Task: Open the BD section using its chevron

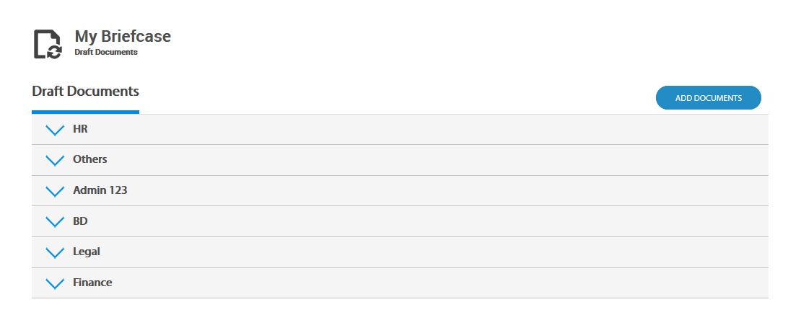Action: point(55,221)
